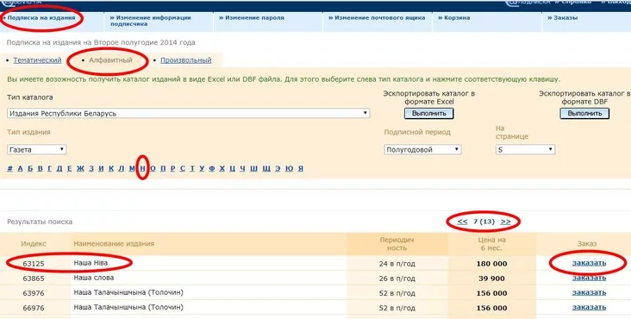Filter publications by letter З
Image resolution: width=631 pixels, height=319 pixels.
coord(91,168)
